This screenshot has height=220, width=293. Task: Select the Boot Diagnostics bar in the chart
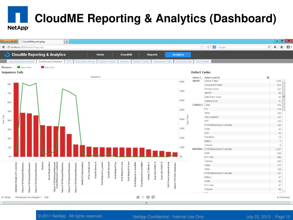[x=49, y=142]
